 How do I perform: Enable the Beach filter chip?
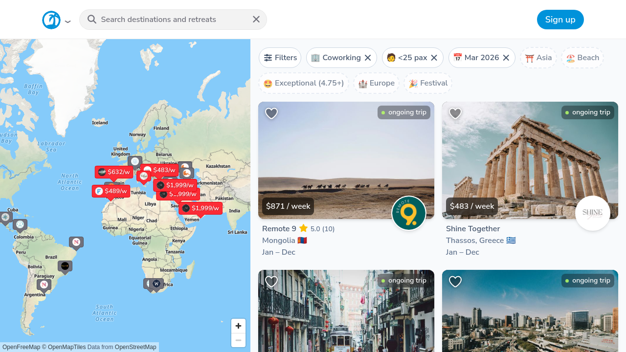582,58
